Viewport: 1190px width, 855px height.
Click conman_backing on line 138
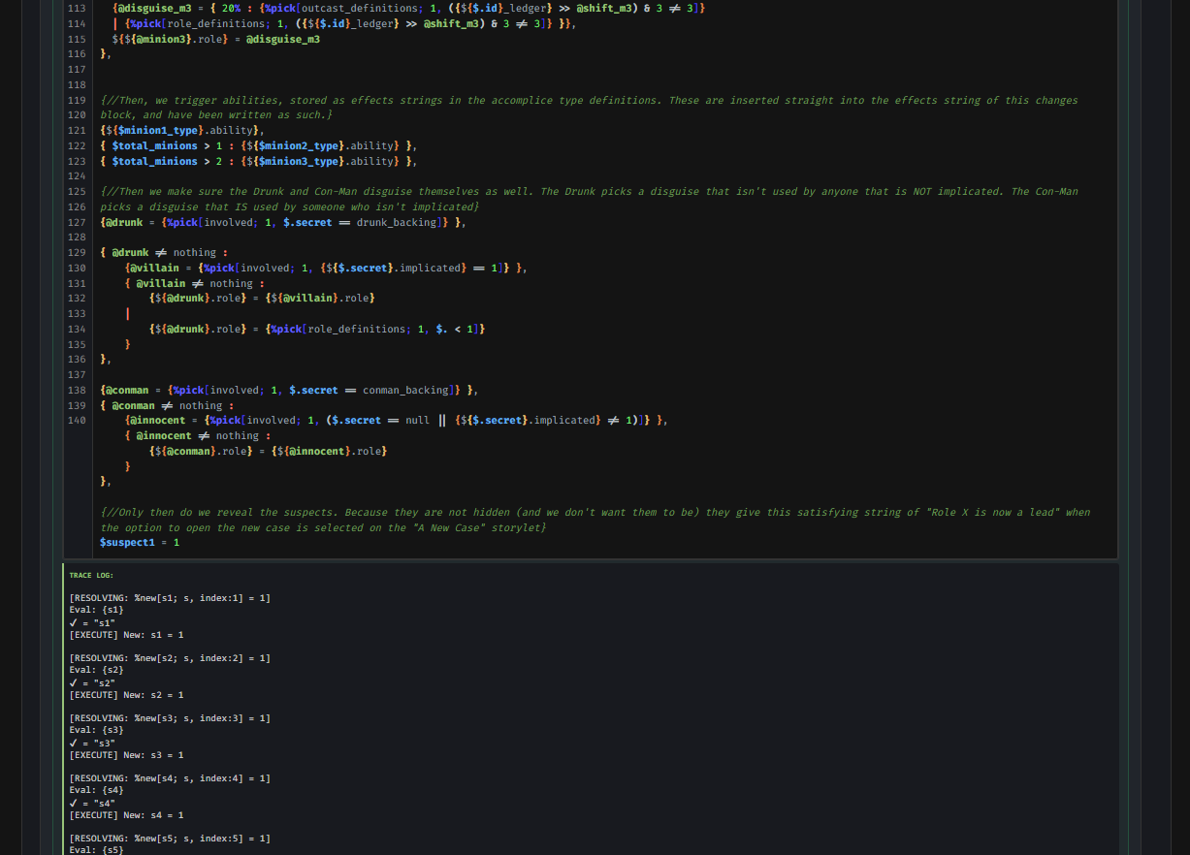[x=405, y=390]
